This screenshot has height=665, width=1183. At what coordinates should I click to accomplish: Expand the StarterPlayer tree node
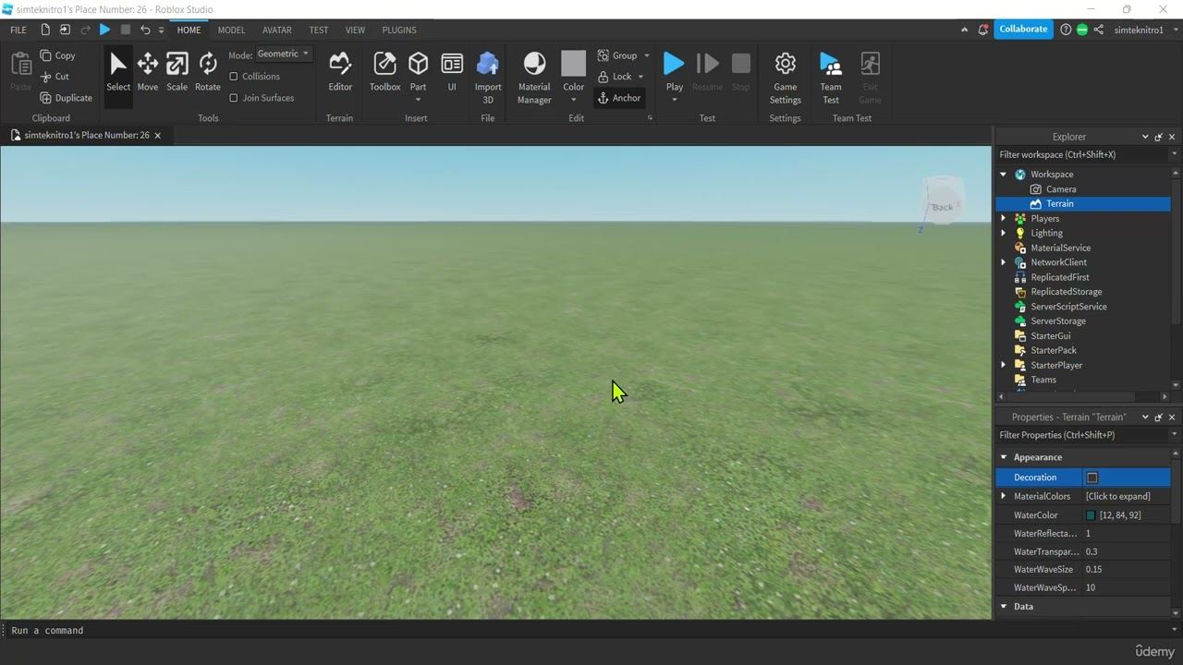click(1004, 365)
